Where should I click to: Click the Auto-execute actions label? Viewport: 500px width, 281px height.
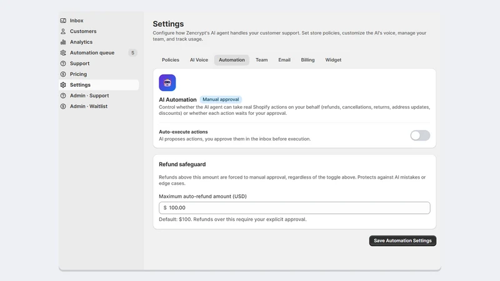[183, 132]
